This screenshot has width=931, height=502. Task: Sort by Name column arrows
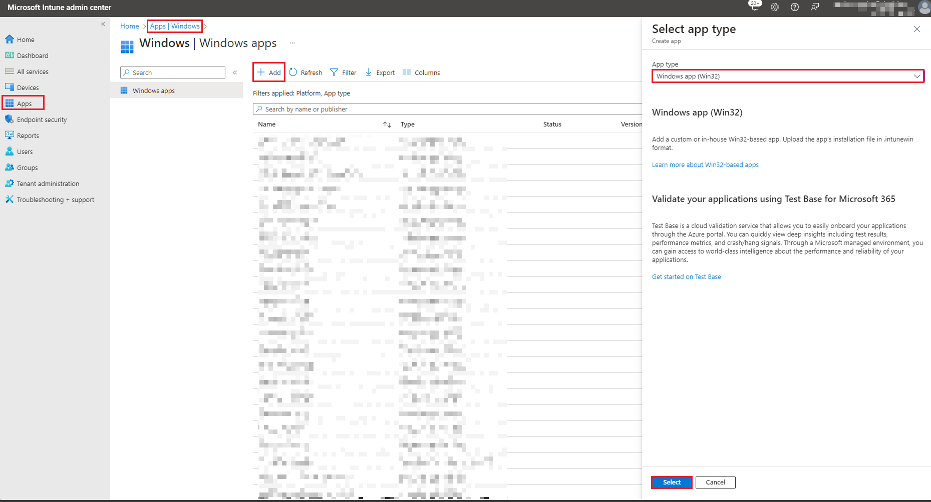387,124
